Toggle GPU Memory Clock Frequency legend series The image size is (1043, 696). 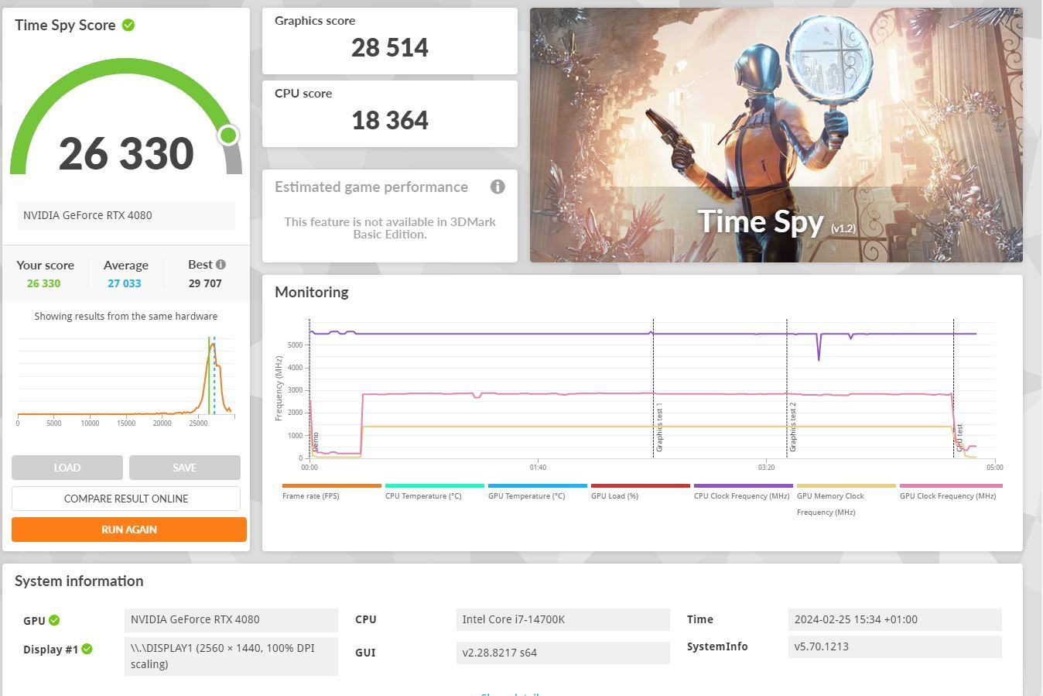(x=846, y=501)
